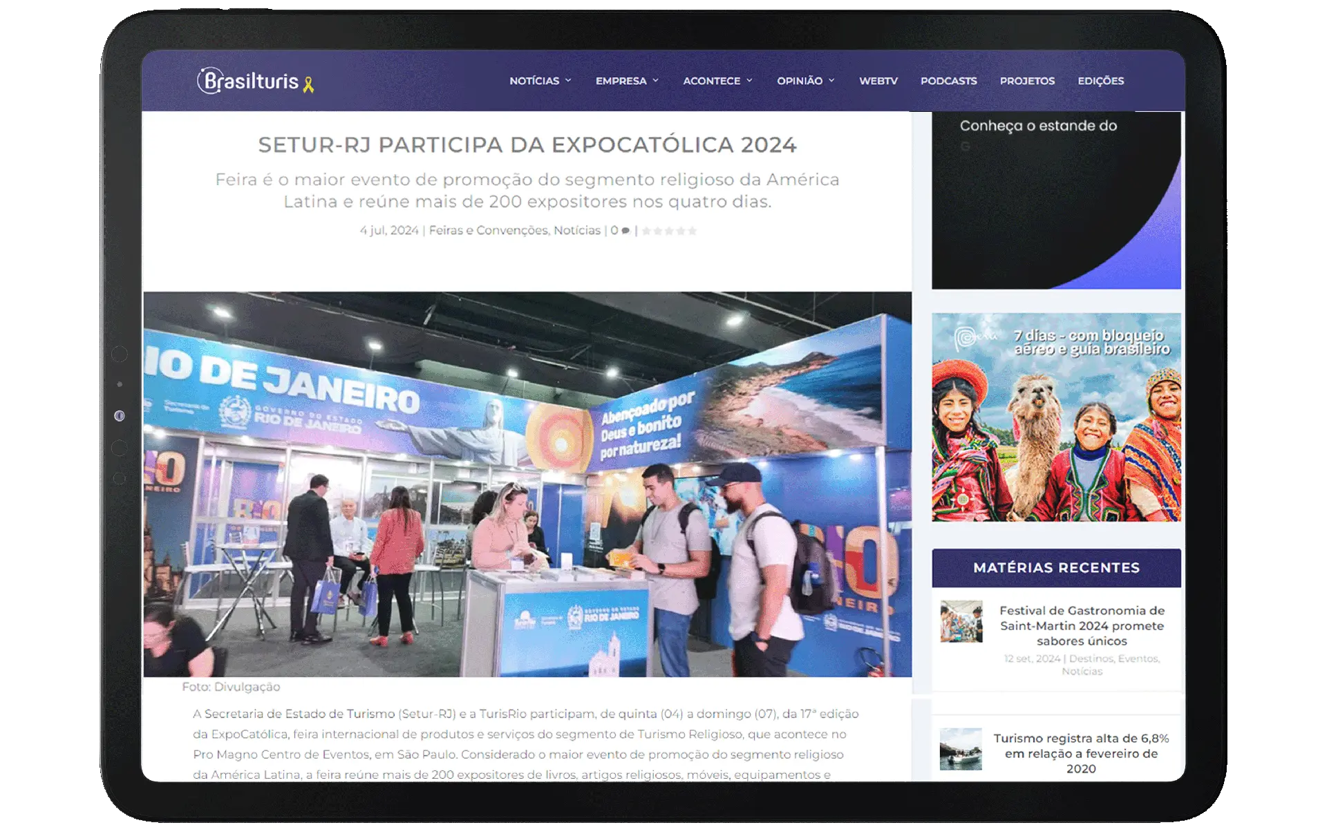Image resolution: width=1327 pixels, height=834 pixels.
Task: Click the Rio de Janeiro stand photo
Action: point(527,484)
